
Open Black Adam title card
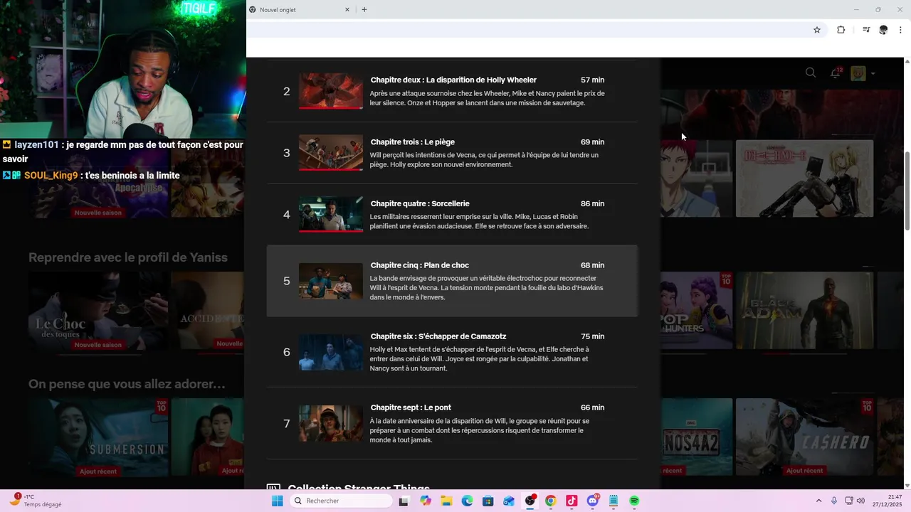(x=804, y=311)
